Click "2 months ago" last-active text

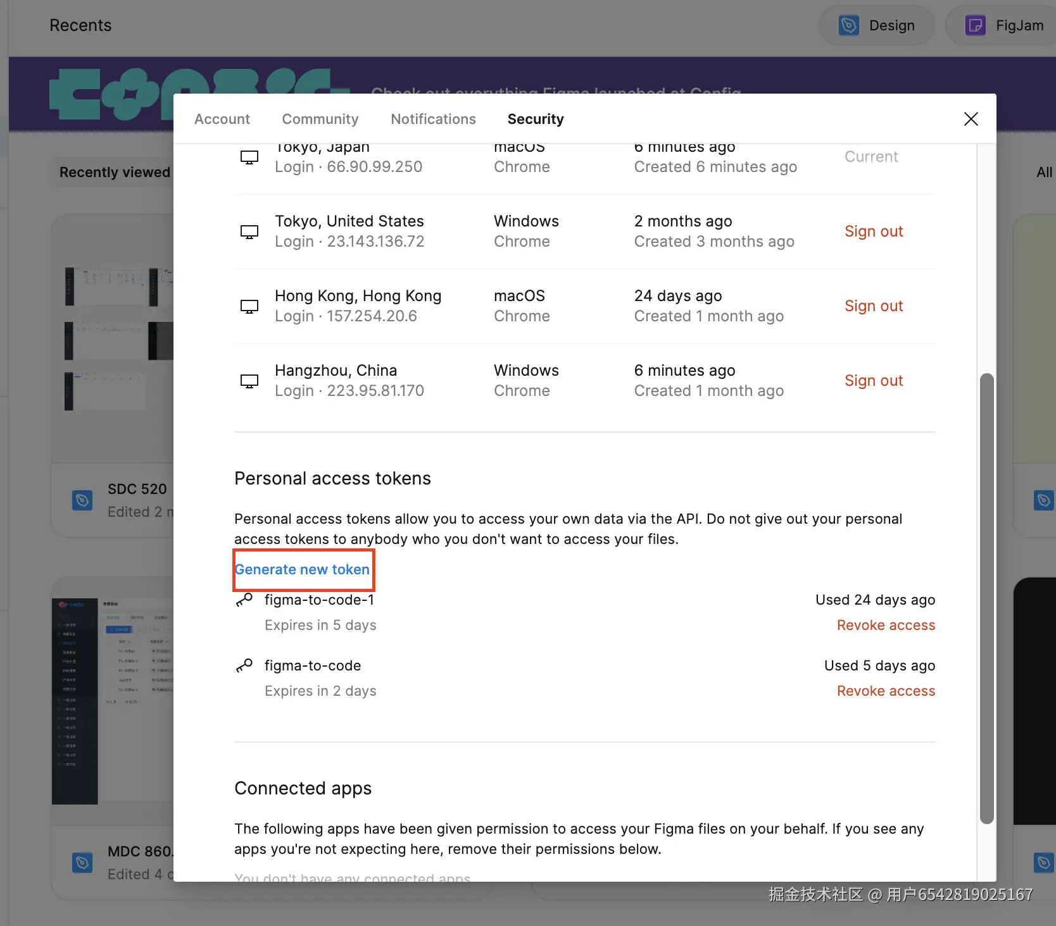point(683,221)
